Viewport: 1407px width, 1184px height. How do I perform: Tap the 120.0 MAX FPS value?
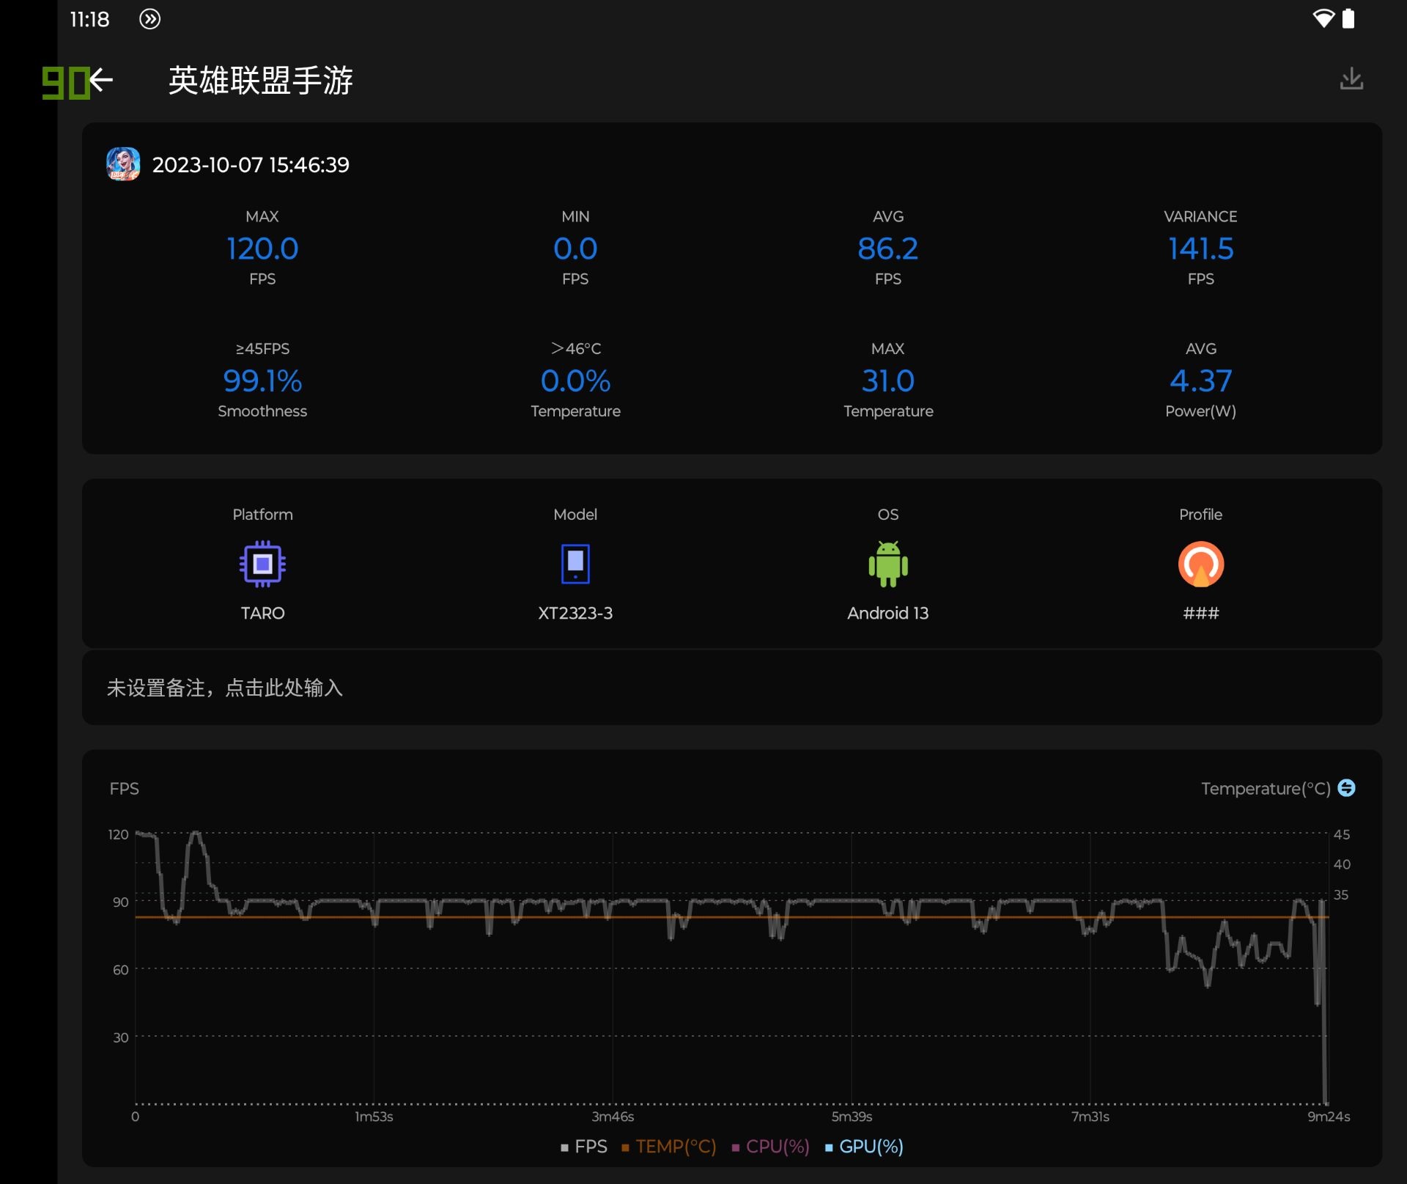click(x=262, y=249)
